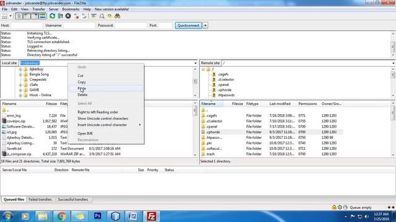This screenshot has width=396, height=222.
Task: Expand the GAME folder node
Action: click(x=20, y=90)
